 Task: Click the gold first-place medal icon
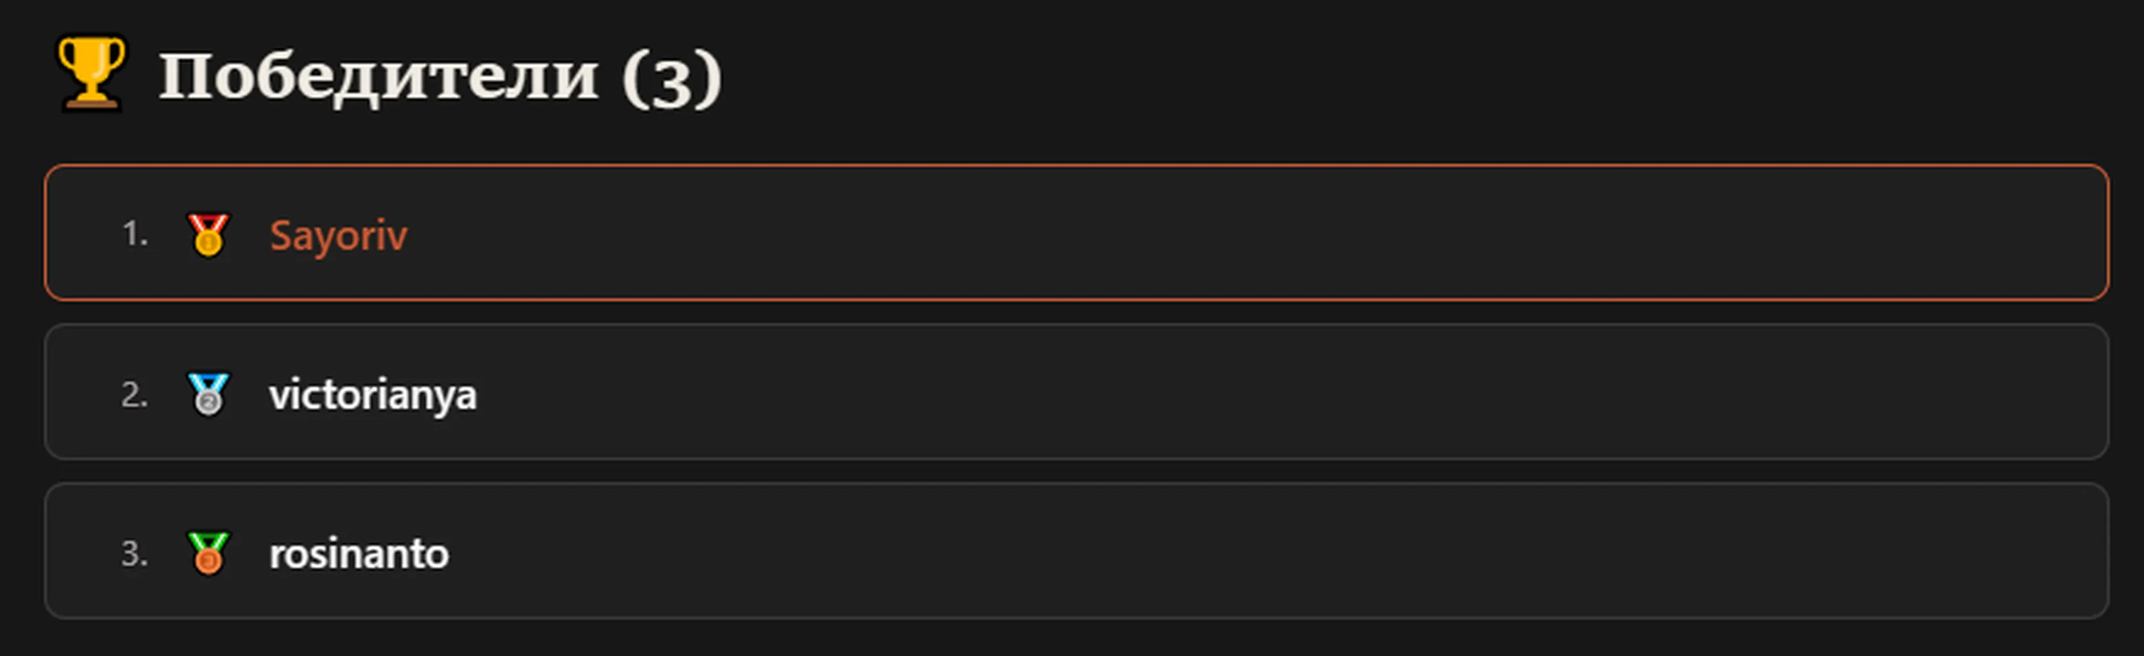[208, 234]
